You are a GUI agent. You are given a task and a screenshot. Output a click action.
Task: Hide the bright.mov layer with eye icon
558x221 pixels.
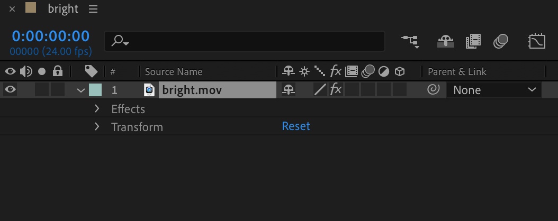[10, 90]
